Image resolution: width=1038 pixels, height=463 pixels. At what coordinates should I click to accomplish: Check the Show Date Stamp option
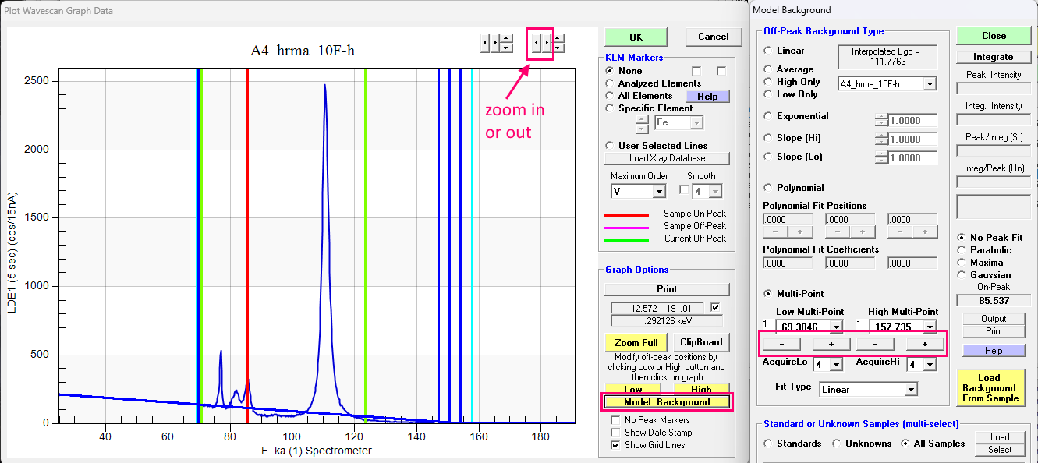pos(615,433)
